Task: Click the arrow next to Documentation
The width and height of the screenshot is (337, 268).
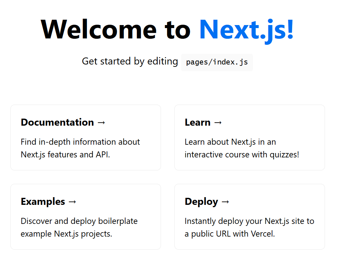Action: coord(101,122)
